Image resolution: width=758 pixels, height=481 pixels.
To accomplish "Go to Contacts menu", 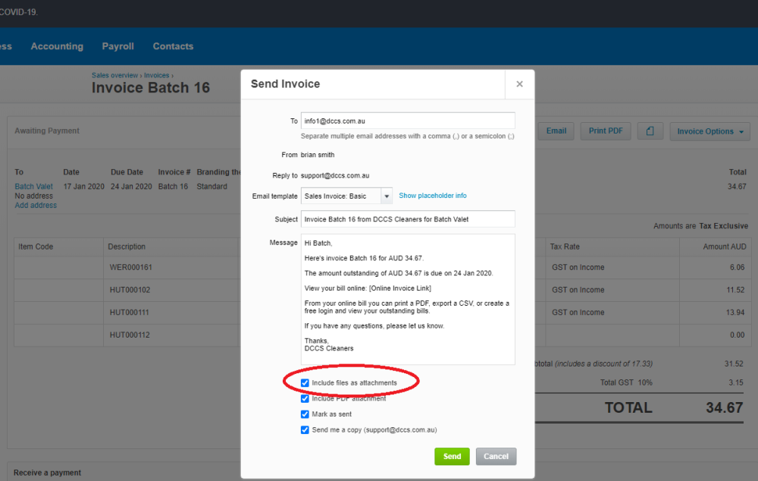I will click(173, 46).
